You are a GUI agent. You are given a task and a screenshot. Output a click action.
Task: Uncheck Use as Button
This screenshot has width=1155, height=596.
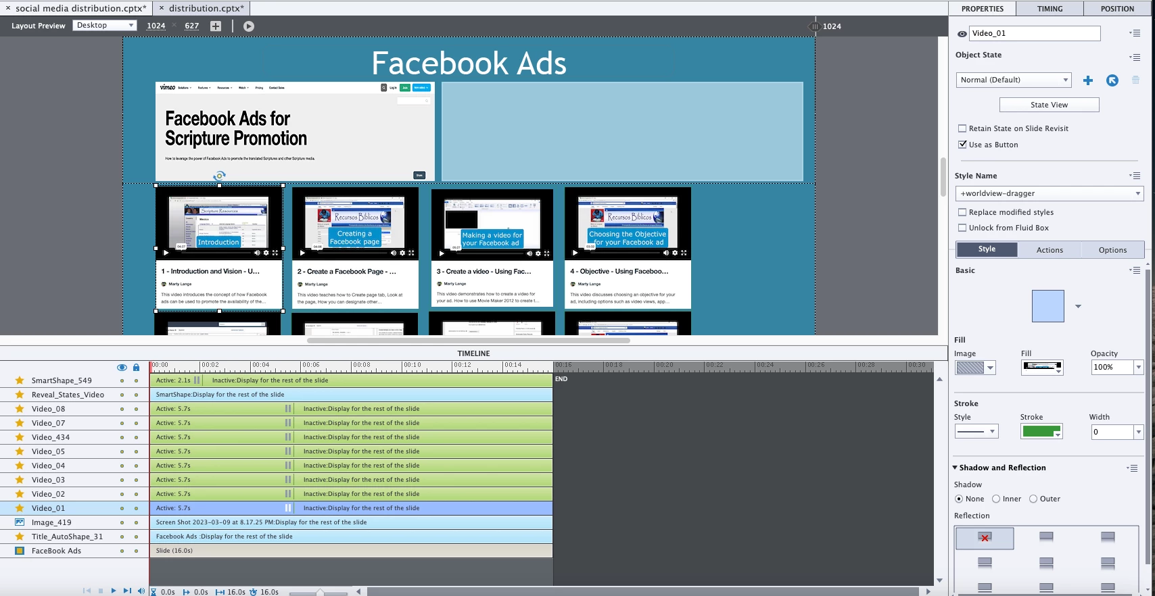point(962,145)
